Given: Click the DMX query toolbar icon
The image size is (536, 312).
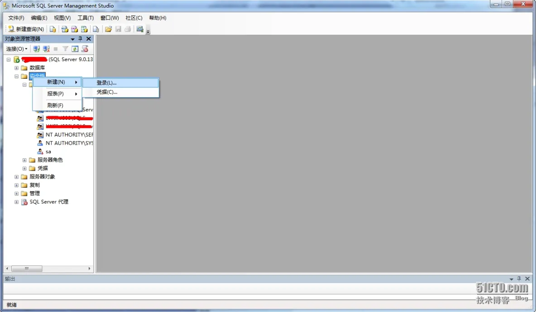Looking at the screenshot, I should [x=75, y=29].
